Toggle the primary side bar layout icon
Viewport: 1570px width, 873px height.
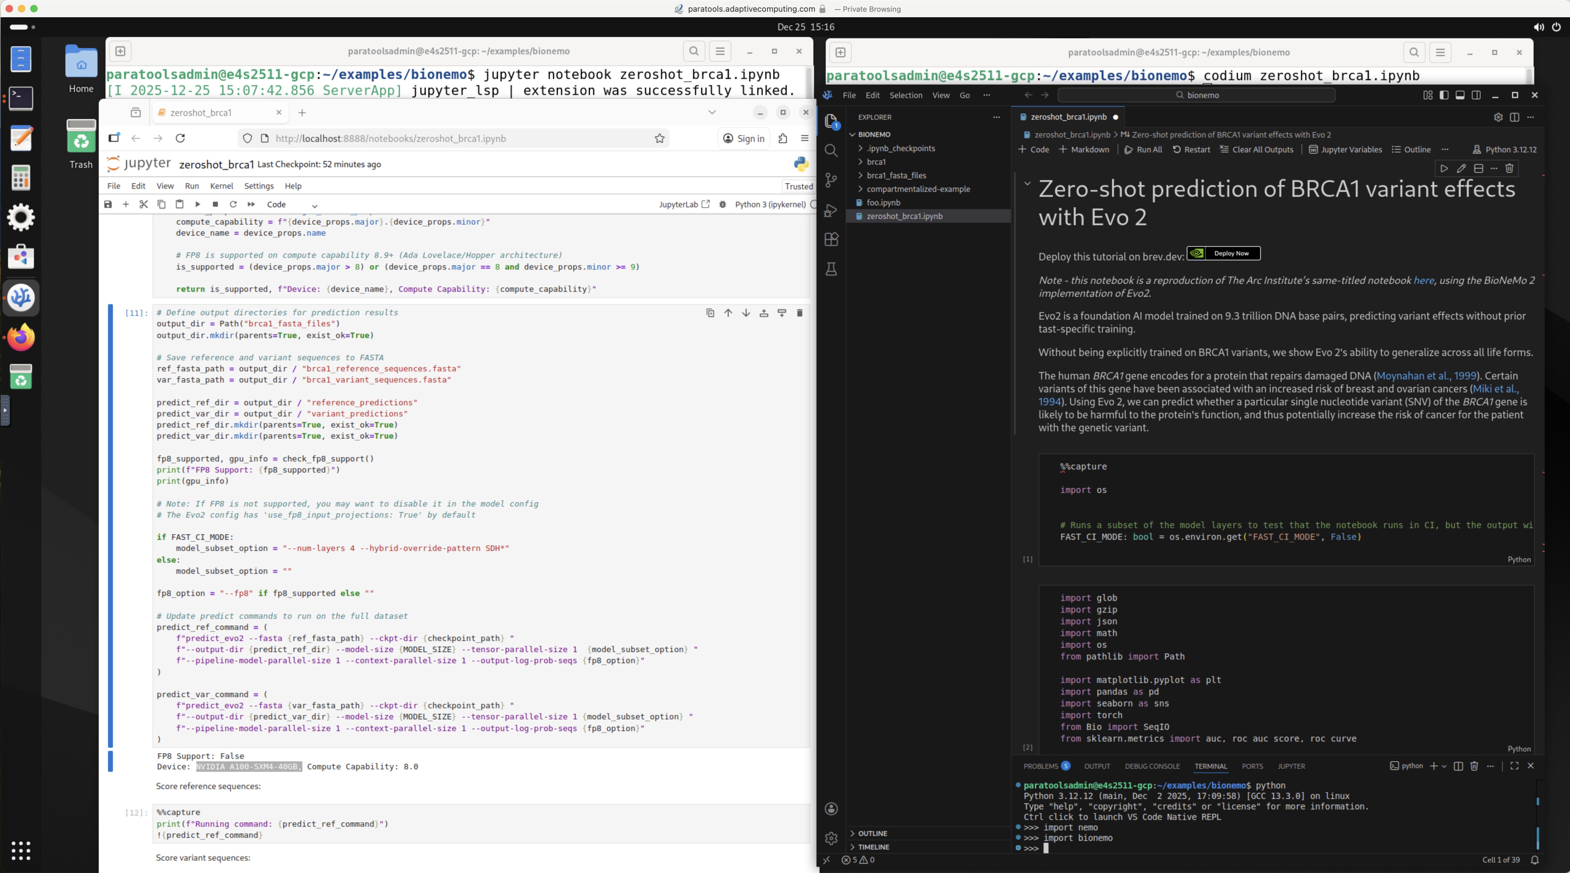coord(1444,95)
